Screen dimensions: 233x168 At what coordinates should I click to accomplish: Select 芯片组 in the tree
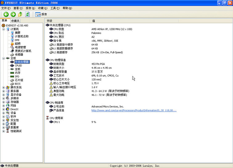(x=19, y=80)
